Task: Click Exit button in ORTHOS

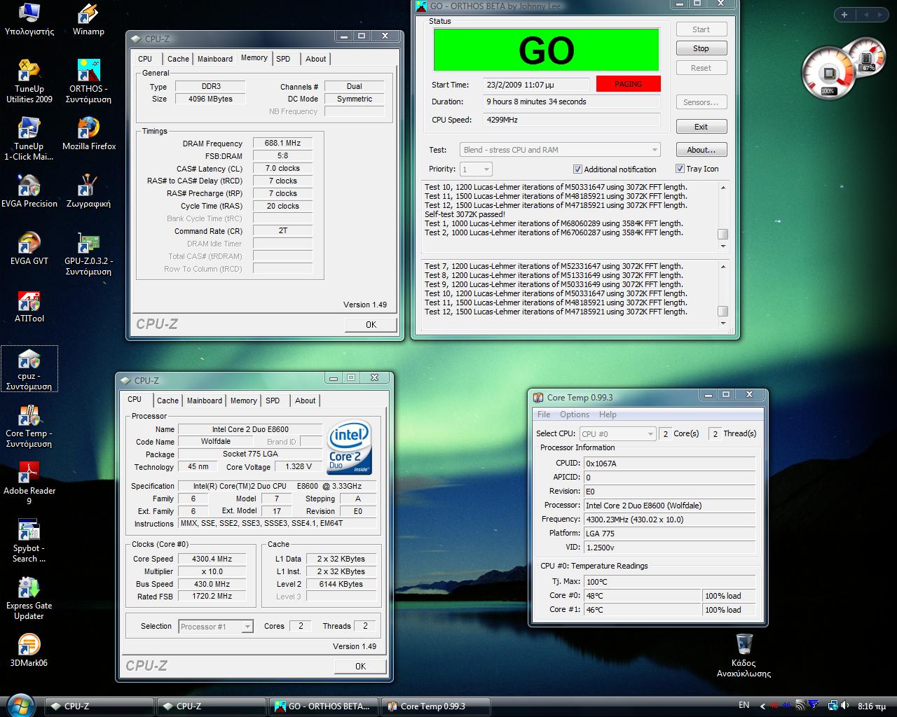Action: [701, 127]
